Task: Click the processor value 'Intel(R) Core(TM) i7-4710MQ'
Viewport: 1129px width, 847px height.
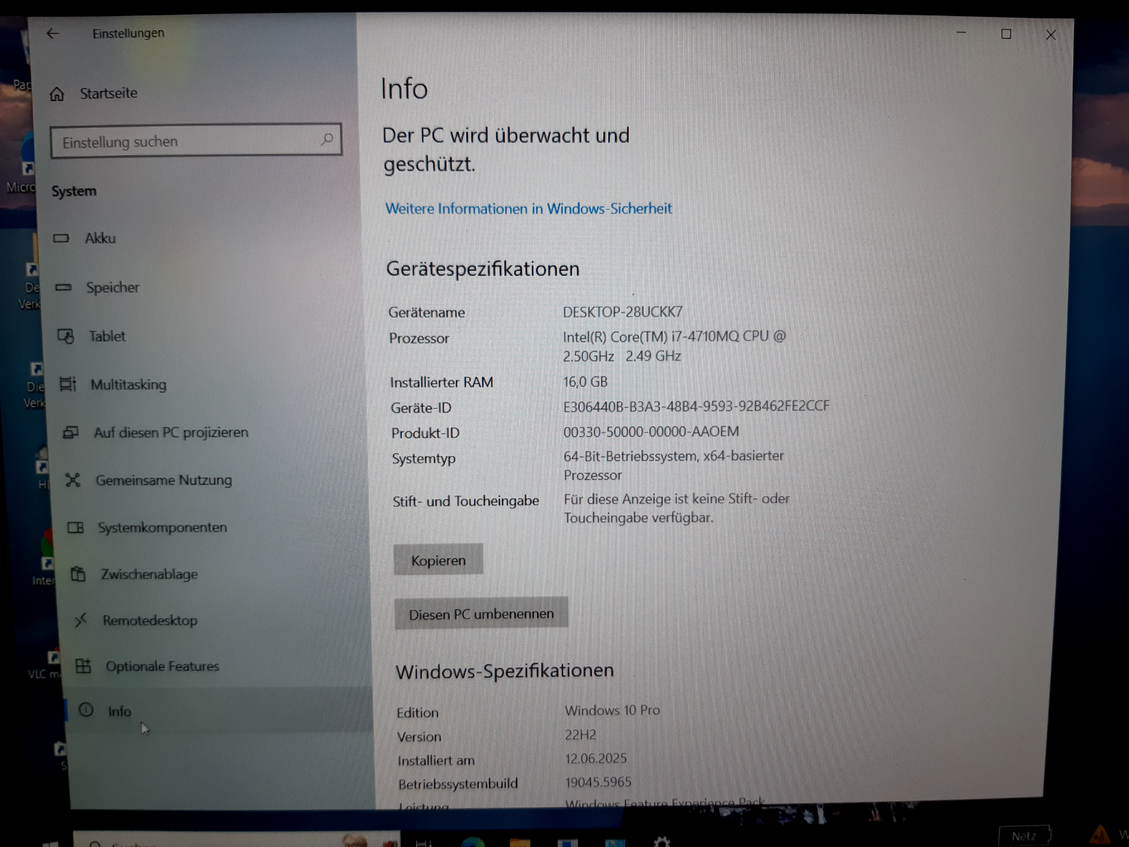Action: [x=674, y=346]
